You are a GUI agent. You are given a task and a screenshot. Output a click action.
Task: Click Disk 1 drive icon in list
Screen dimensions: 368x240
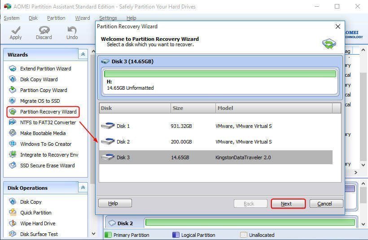[108, 126]
